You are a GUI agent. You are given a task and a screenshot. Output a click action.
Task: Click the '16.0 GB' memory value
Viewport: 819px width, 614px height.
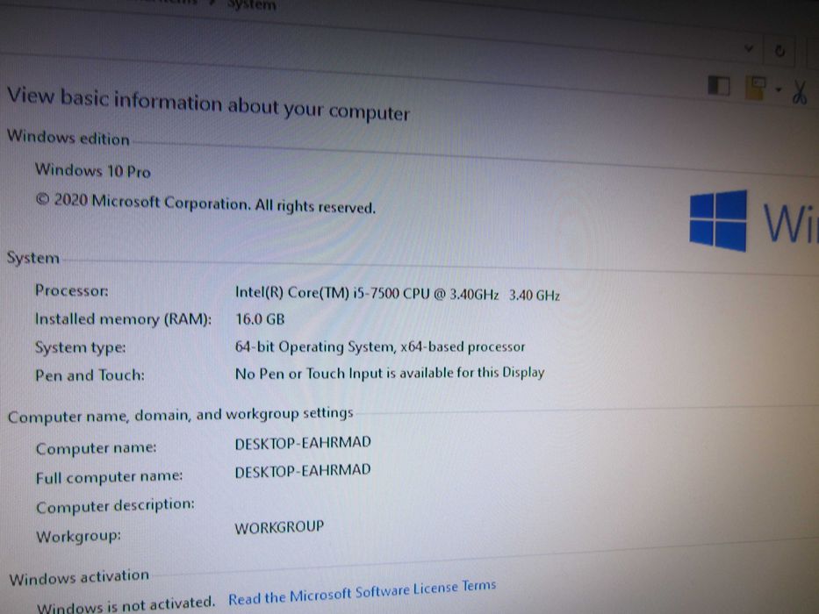(x=260, y=319)
